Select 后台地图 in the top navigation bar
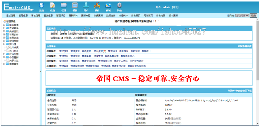Viewport: 260px width, 127px height. pos(161,15)
